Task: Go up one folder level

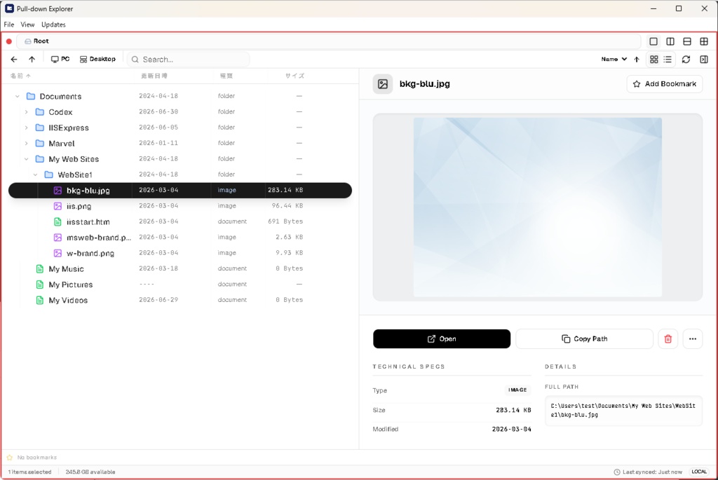Action: tap(32, 60)
